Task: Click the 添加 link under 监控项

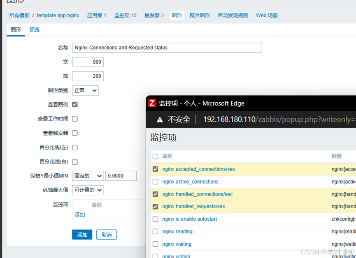Action: [80, 215]
